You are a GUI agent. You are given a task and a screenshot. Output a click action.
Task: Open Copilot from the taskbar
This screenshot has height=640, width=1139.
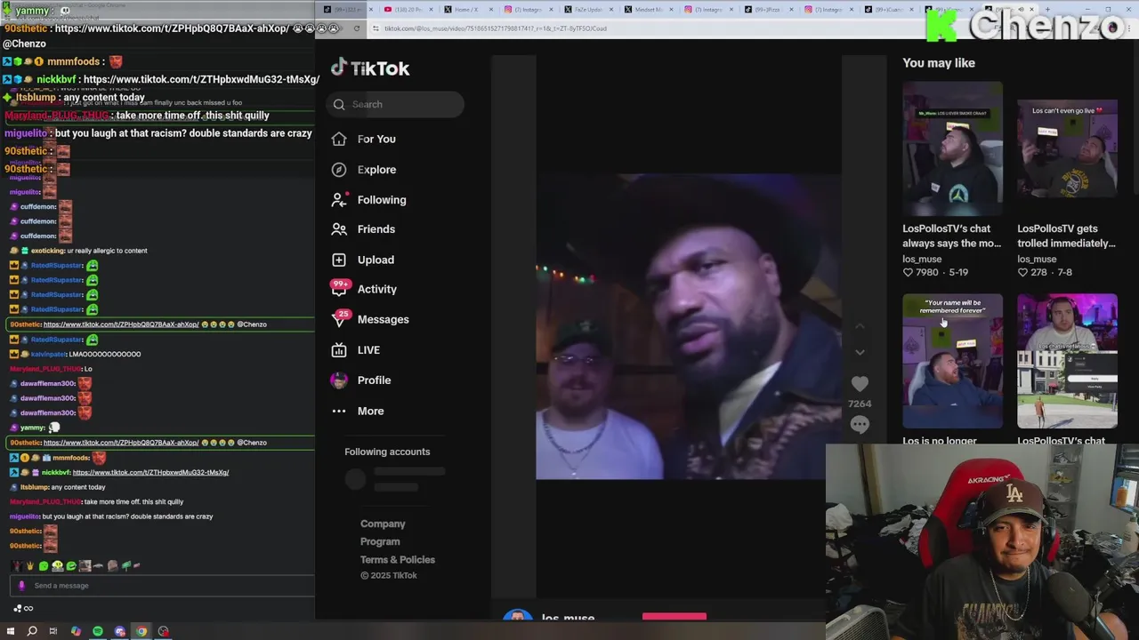76,631
